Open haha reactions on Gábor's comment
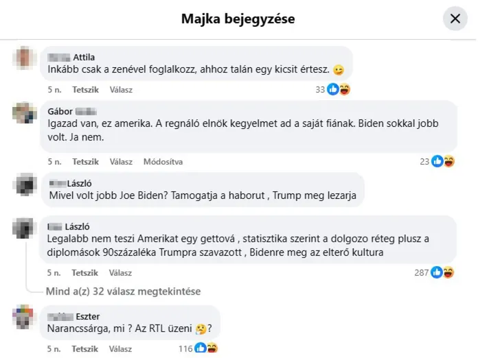 [449, 161]
